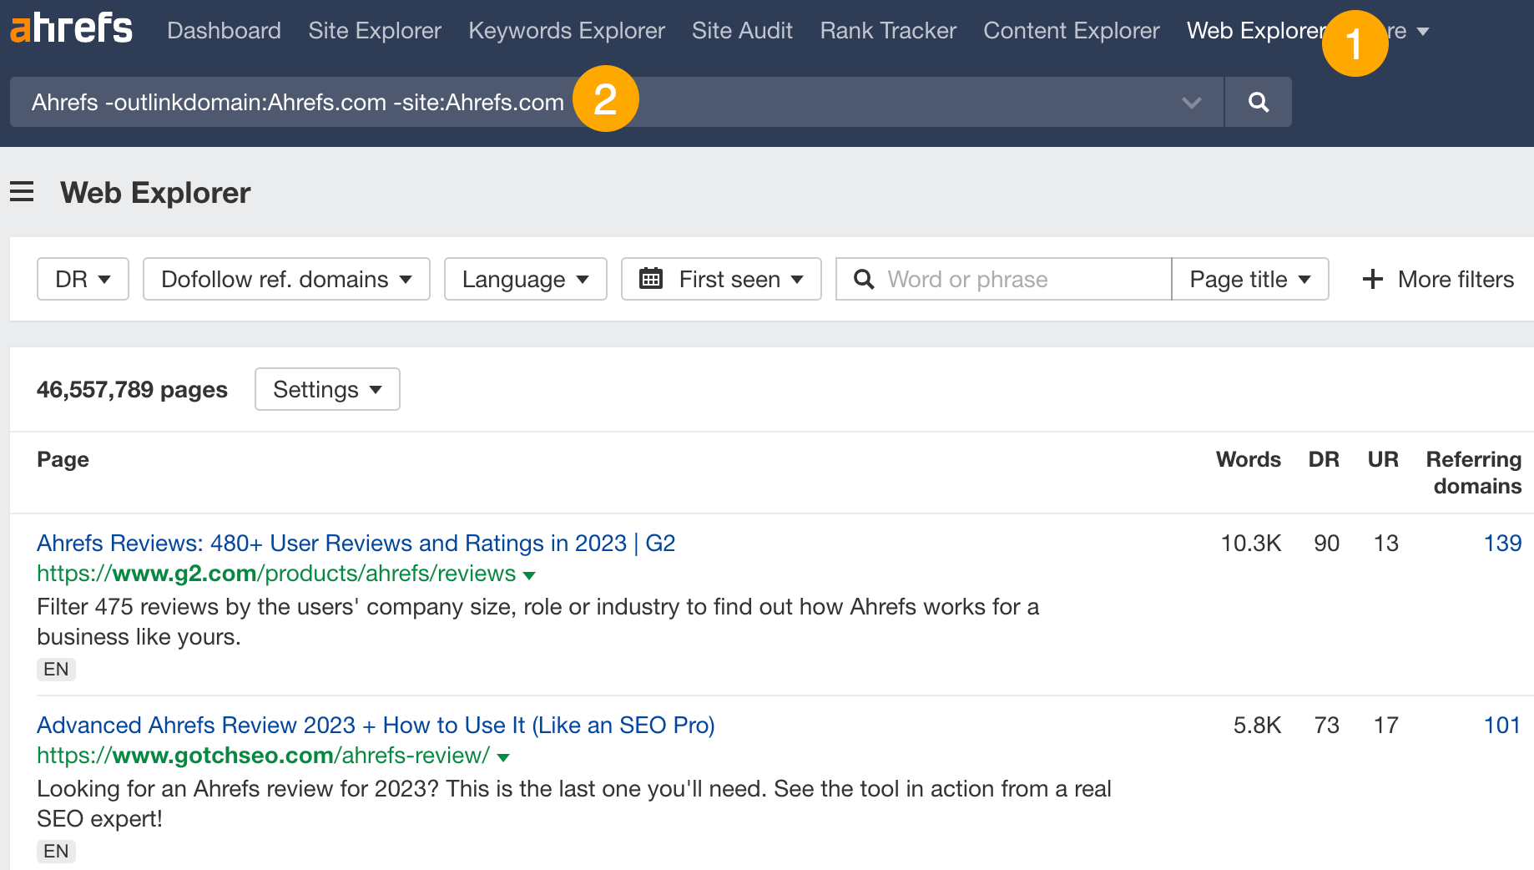
Task: Click the search magnifier button in header
Action: (x=1257, y=102)
